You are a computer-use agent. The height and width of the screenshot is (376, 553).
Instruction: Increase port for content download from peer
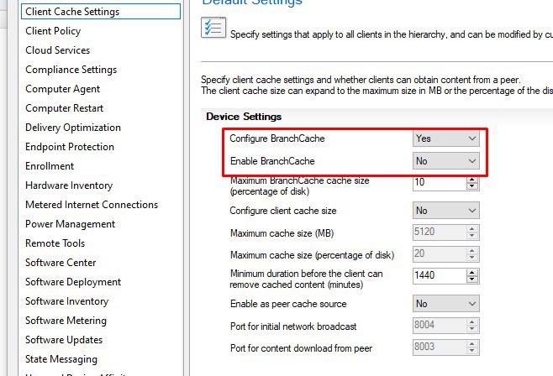click(x=471, y=344)
